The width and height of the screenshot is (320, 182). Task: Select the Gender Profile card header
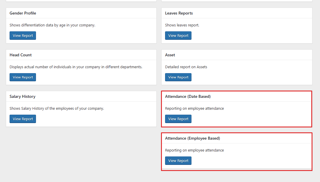(x=23, y=13)
